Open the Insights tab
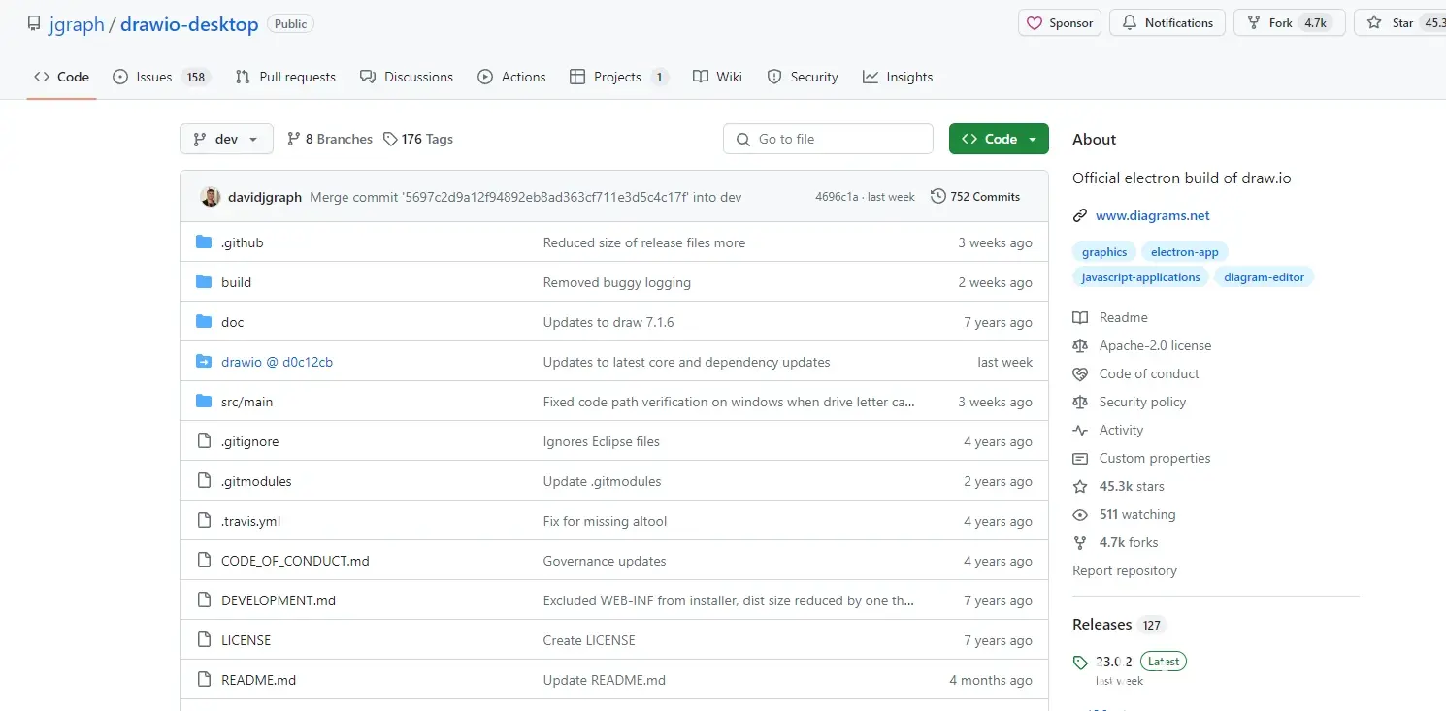The width and height of the screenshot is (1446, 711). (898, 77)
